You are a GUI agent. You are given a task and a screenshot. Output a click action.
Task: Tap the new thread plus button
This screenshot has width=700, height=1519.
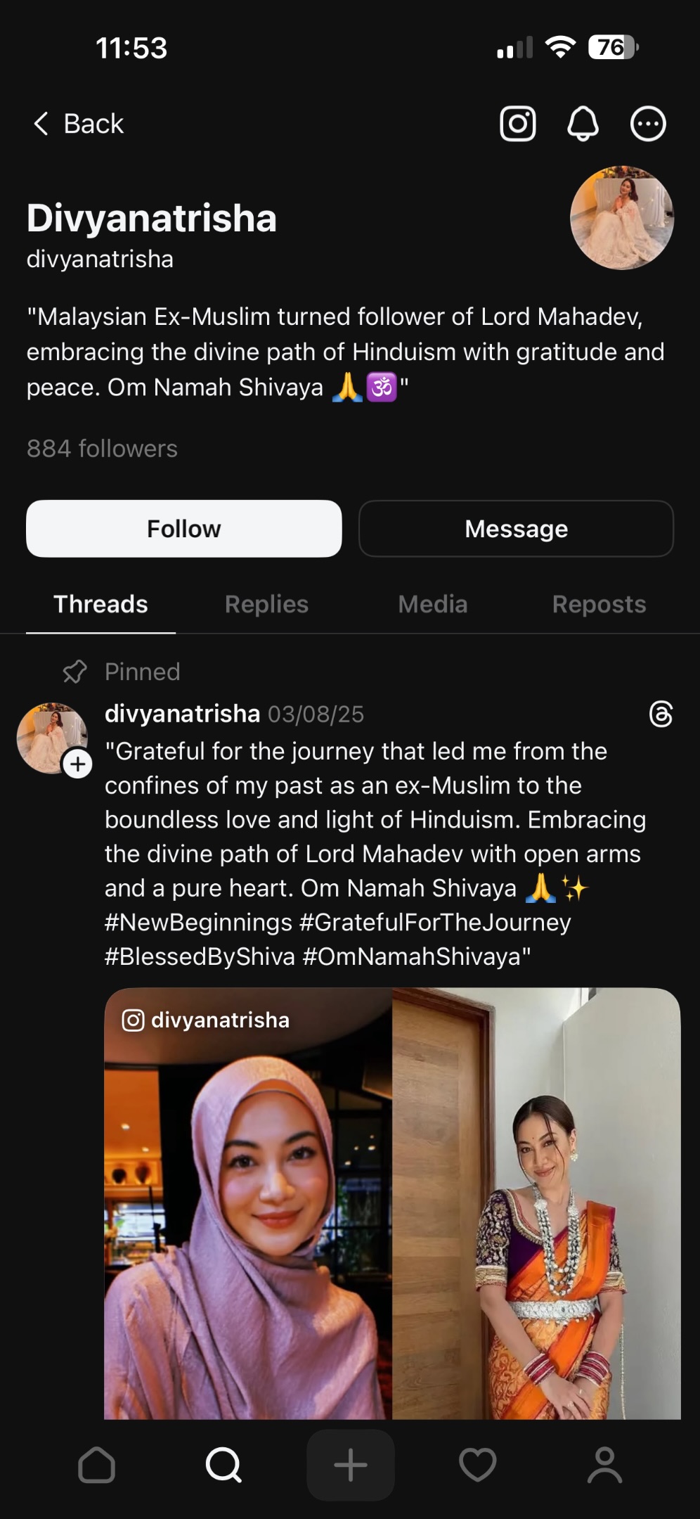[350, 1466]
